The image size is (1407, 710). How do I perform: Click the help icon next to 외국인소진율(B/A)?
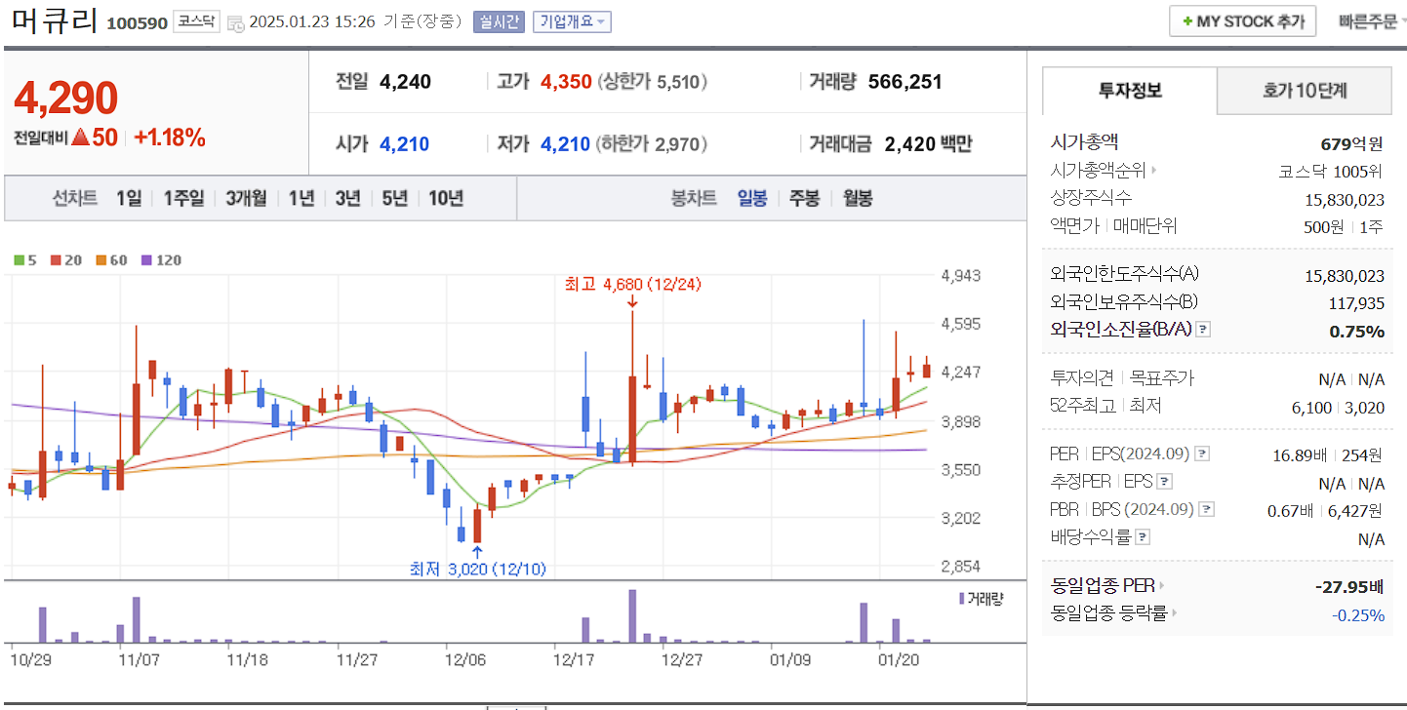click(x=1204, y=329)
